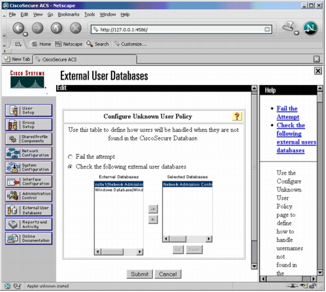
Task: Select Windows Database in External Databases list
Action: 120,191
